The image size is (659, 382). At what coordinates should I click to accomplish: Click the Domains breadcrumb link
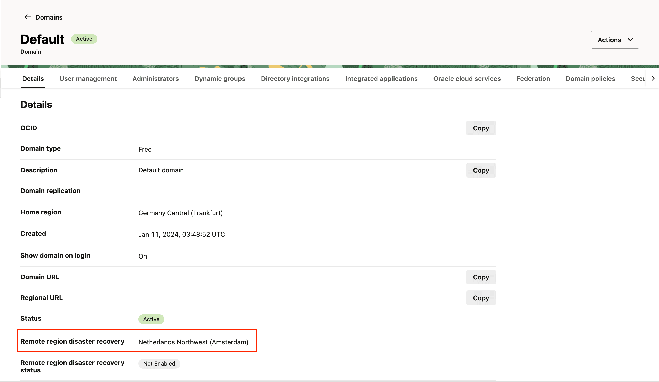(49, 17)
